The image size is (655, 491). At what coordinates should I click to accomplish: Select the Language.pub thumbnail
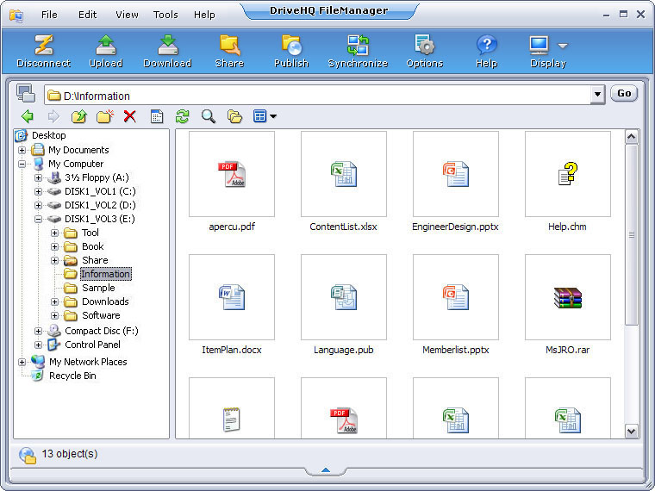click(344, 297)
